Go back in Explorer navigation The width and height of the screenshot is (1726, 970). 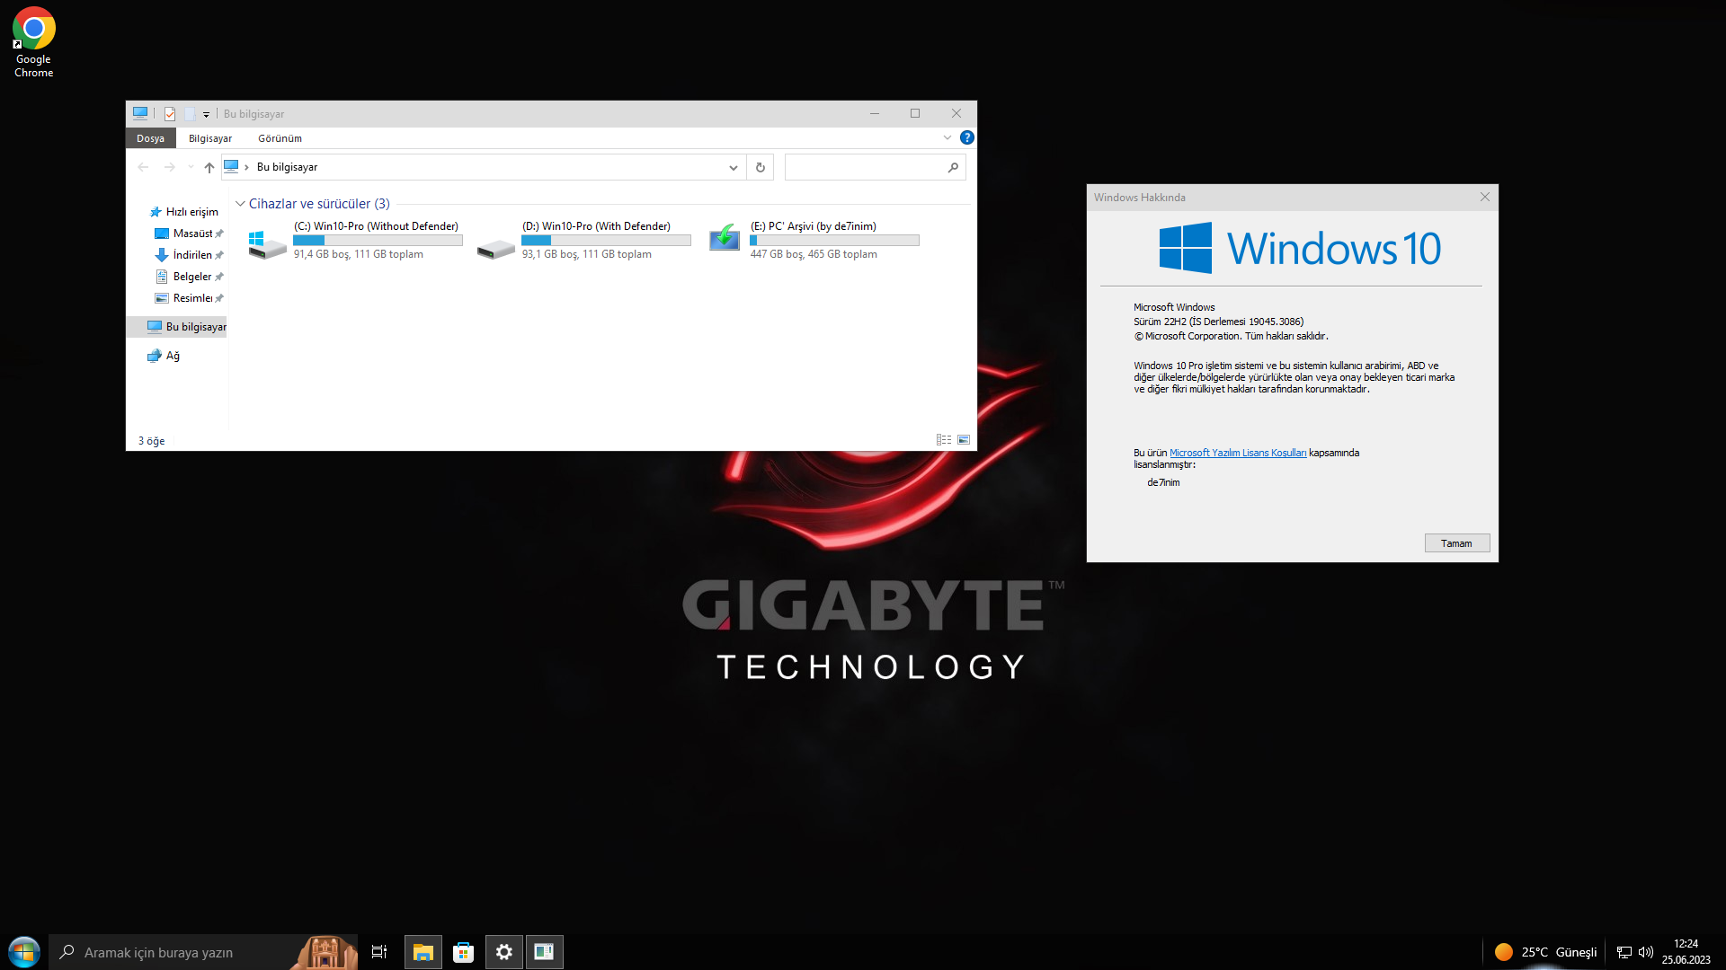pyautogui.click(x=143, y=167)
